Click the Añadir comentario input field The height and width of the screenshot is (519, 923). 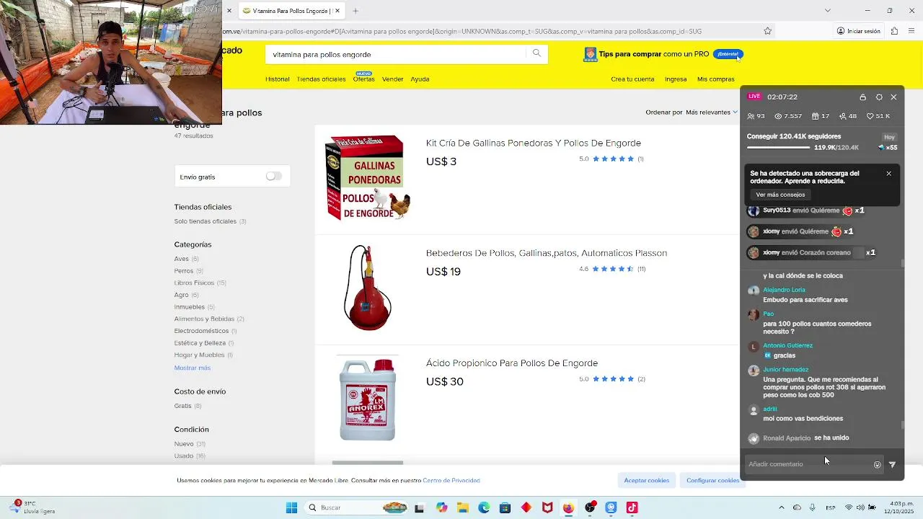tap(808, 465)
